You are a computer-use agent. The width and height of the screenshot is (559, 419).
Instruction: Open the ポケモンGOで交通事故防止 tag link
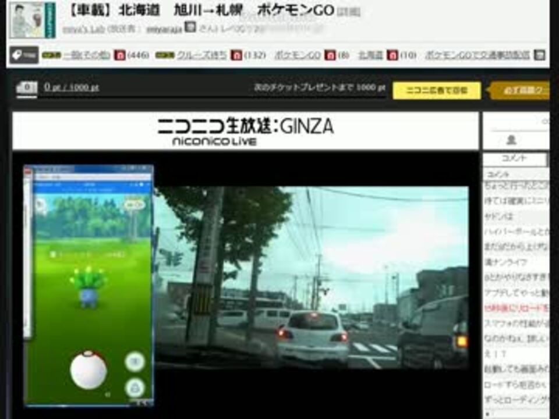click(x=477, y=55)
